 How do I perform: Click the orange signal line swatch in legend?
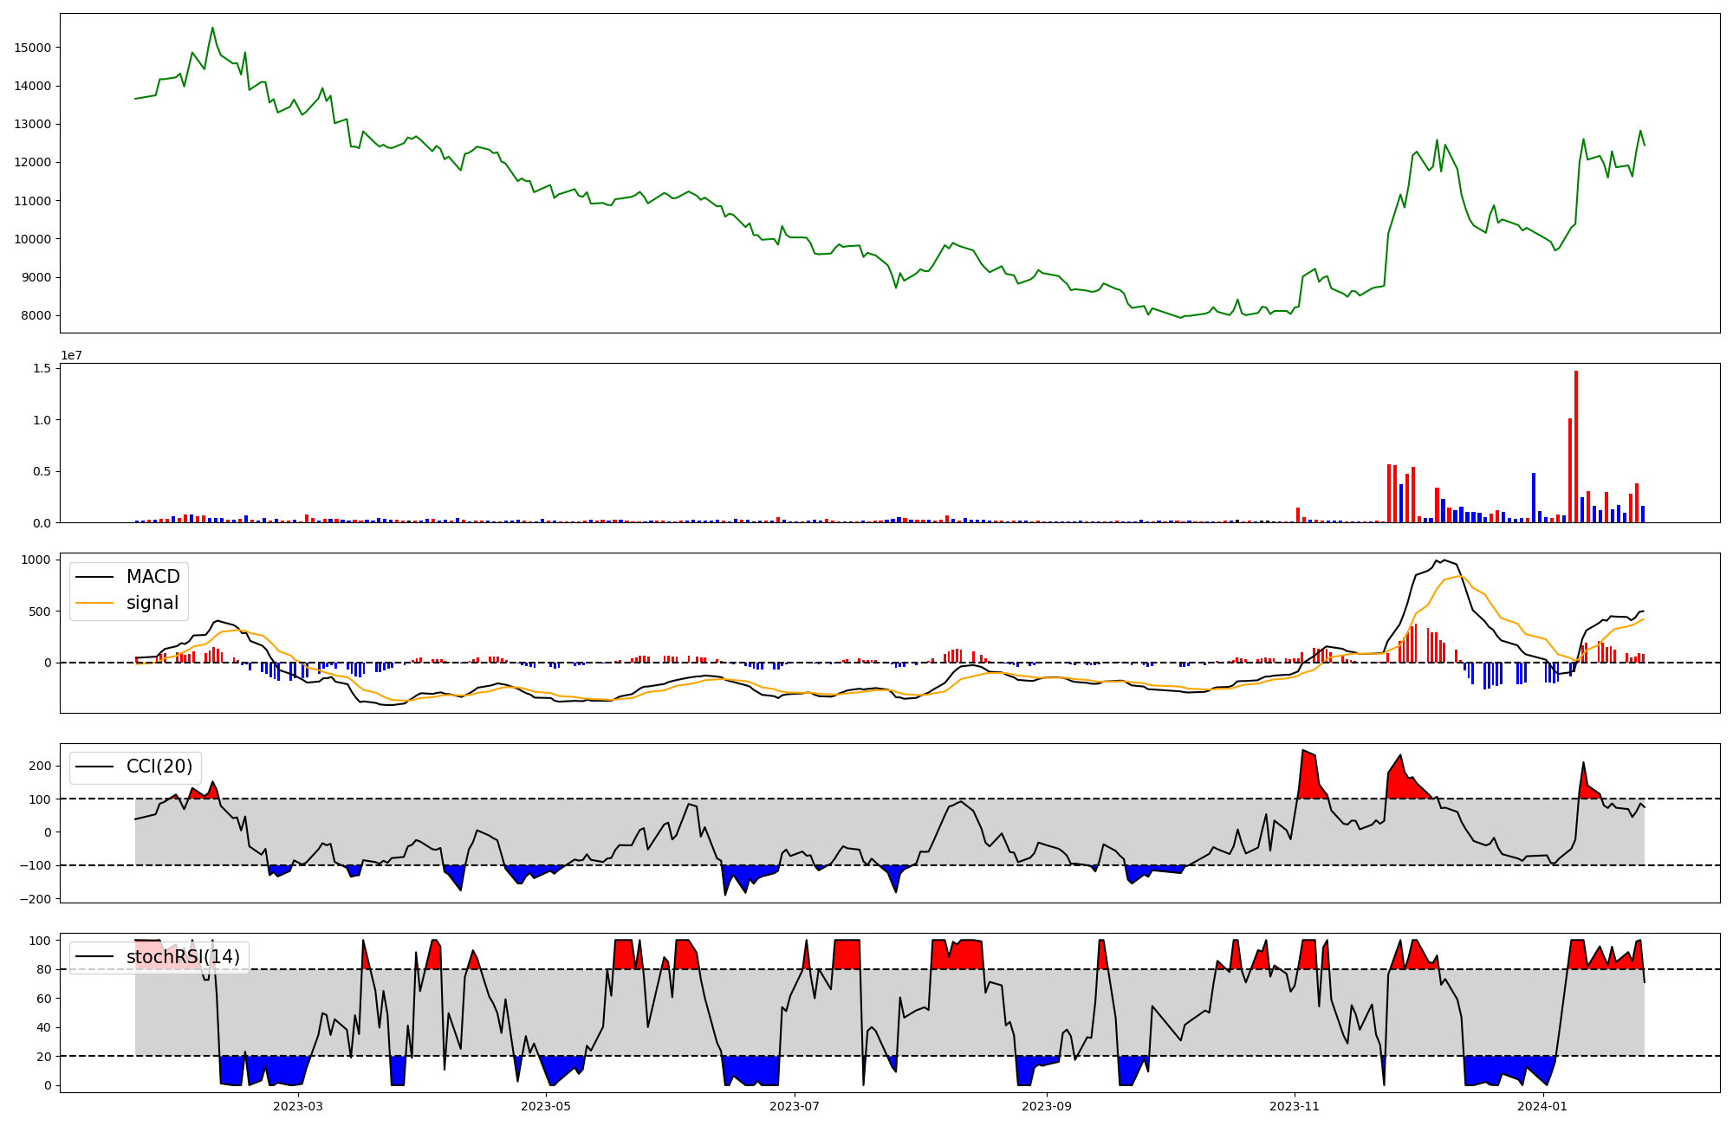point(94,603)
